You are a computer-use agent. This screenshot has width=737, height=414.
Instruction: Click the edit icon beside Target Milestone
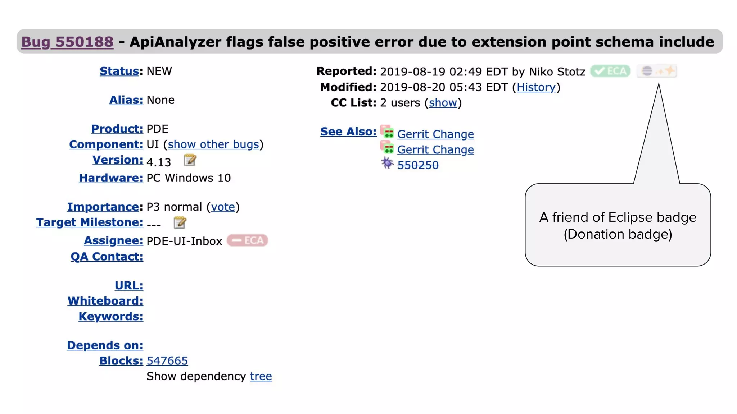click(x=180, y=223)
